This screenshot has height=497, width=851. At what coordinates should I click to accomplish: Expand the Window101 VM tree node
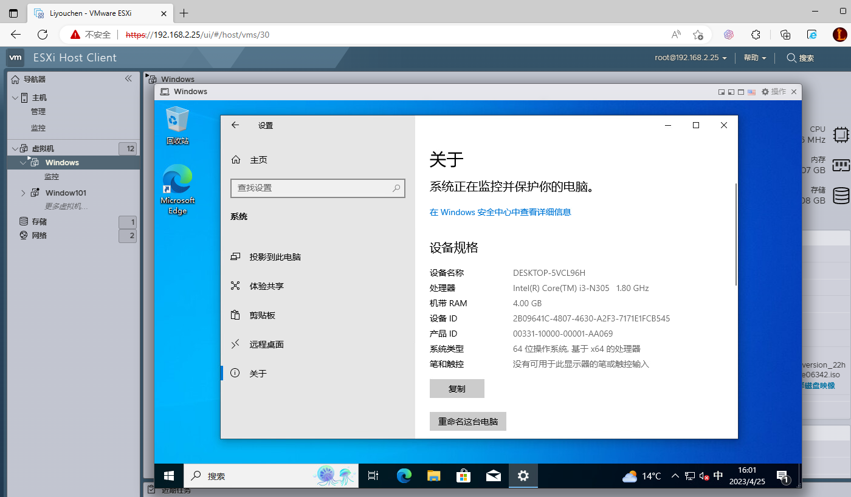coord(23,193)
